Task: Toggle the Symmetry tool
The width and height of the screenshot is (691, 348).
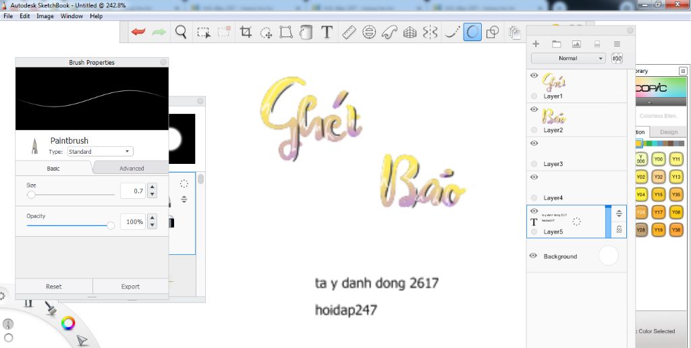Action: [430, 32]
